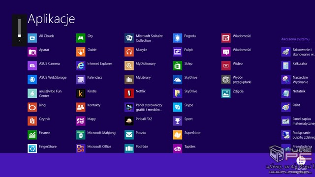Launch the All Clouds app

(x=32, y=38)
